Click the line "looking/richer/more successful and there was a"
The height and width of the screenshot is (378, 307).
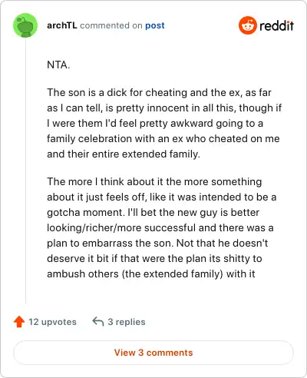pos(160,227)
